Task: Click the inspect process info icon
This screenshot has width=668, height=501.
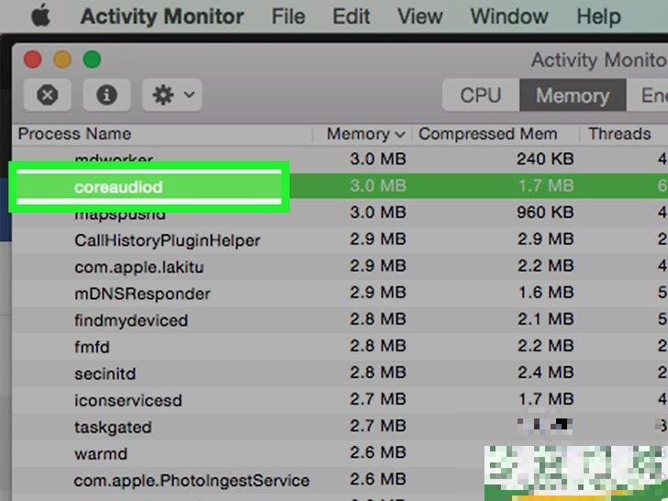Action: (x=106, y=95)
